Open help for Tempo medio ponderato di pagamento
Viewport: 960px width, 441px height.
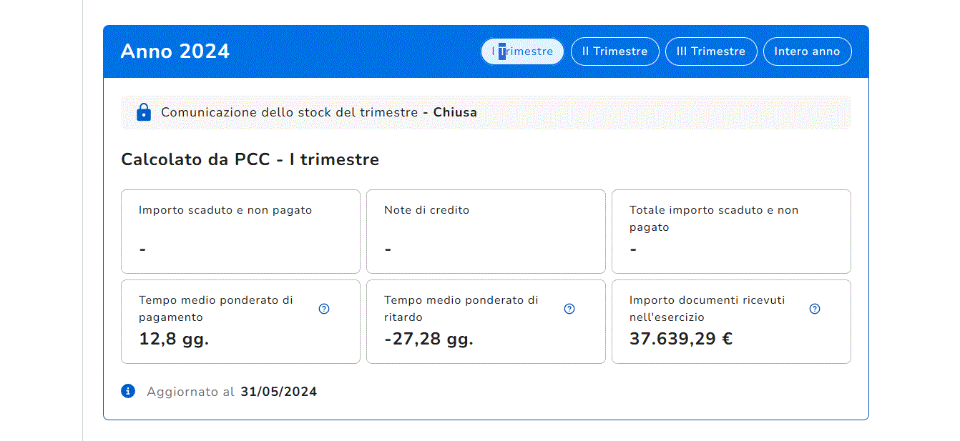pyautogui.click(x=324, y=309)
